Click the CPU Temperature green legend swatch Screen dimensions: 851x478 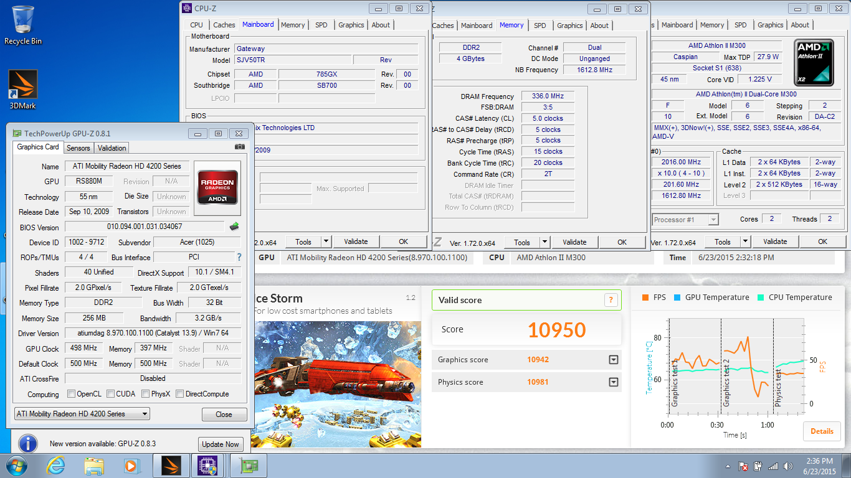click(761, 298)
